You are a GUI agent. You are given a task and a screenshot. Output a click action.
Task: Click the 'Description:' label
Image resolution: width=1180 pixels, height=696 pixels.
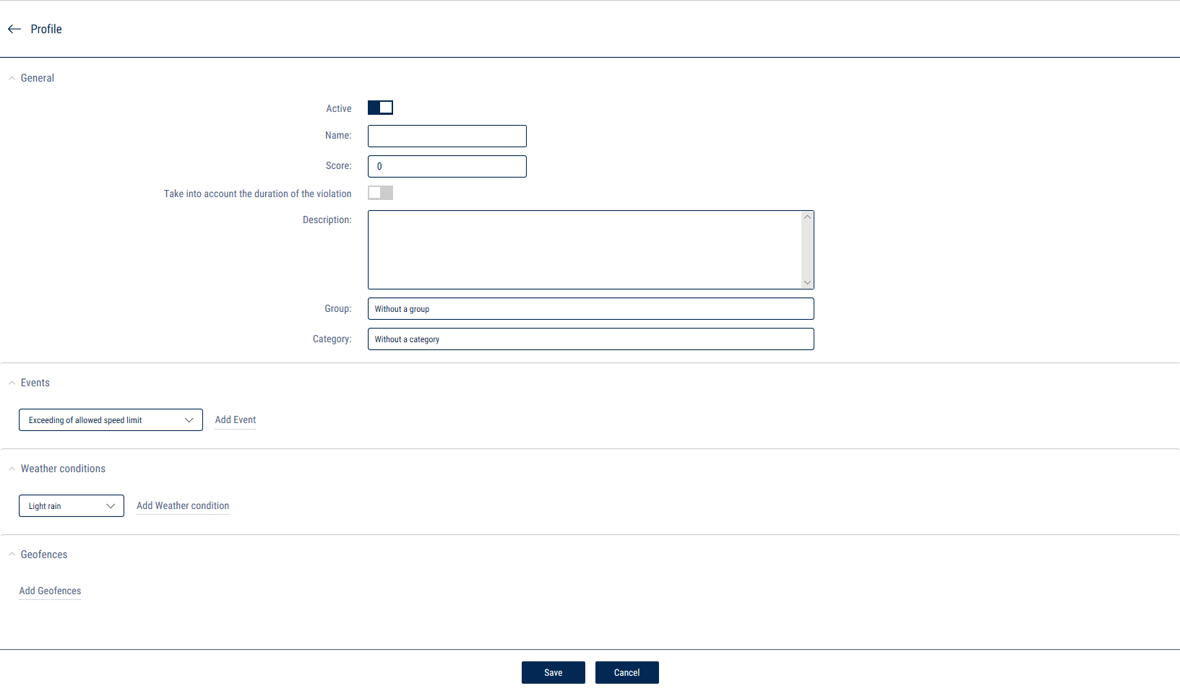pos(327,219)
